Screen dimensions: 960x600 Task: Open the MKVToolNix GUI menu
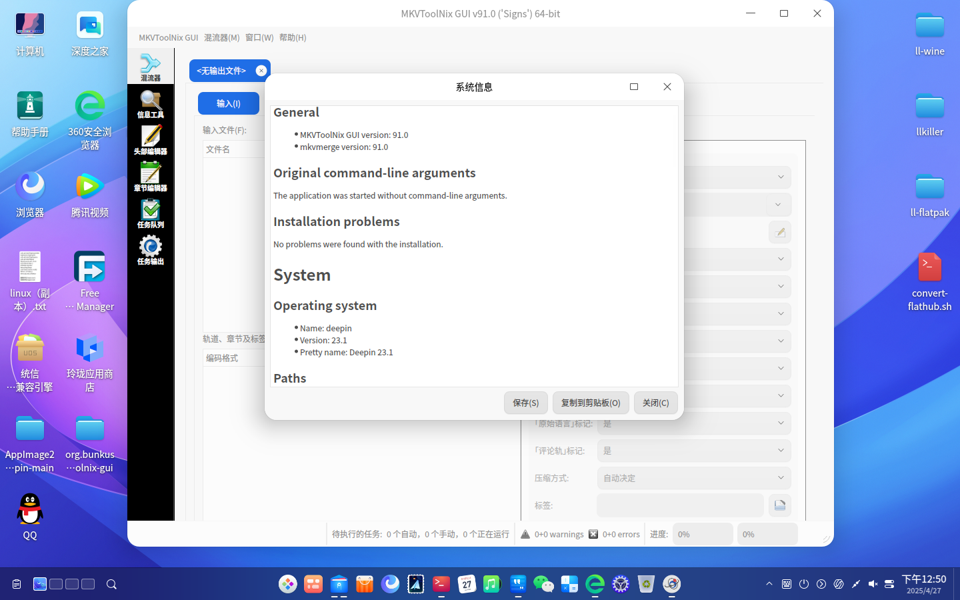click(x=169, y=38)
